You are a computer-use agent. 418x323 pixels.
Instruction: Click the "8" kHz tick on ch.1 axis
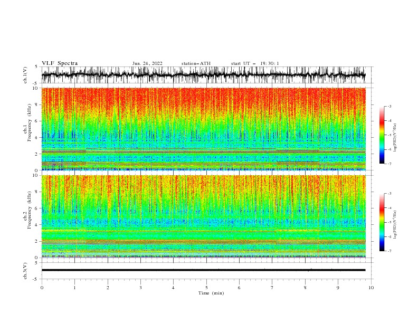tap(37, 104)
